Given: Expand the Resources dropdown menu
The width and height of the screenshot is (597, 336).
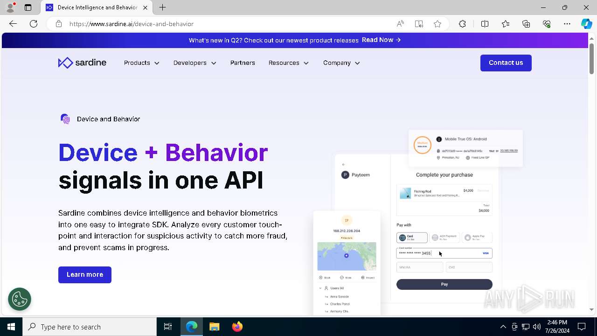Looking at the screenshot, I should coord(289,63).
